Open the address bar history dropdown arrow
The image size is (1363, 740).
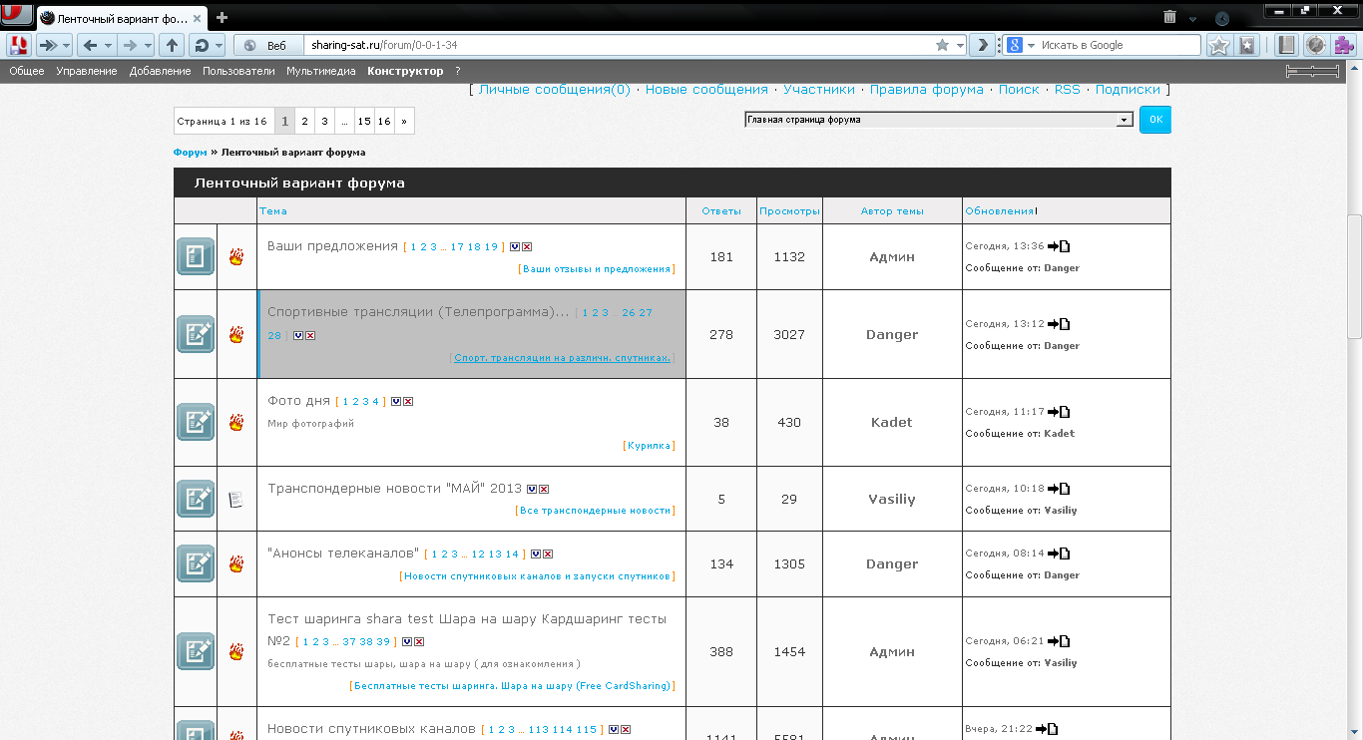pyautogui.click(x=960, y=45)
